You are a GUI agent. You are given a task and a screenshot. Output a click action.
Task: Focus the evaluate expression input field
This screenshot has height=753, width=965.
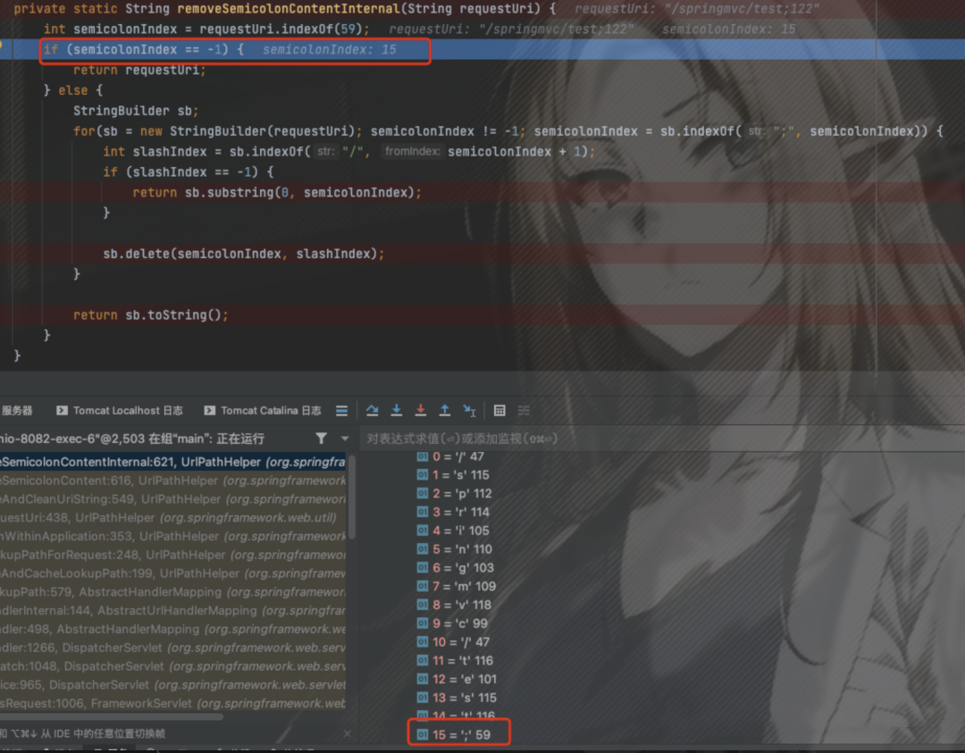click(661, 439)
